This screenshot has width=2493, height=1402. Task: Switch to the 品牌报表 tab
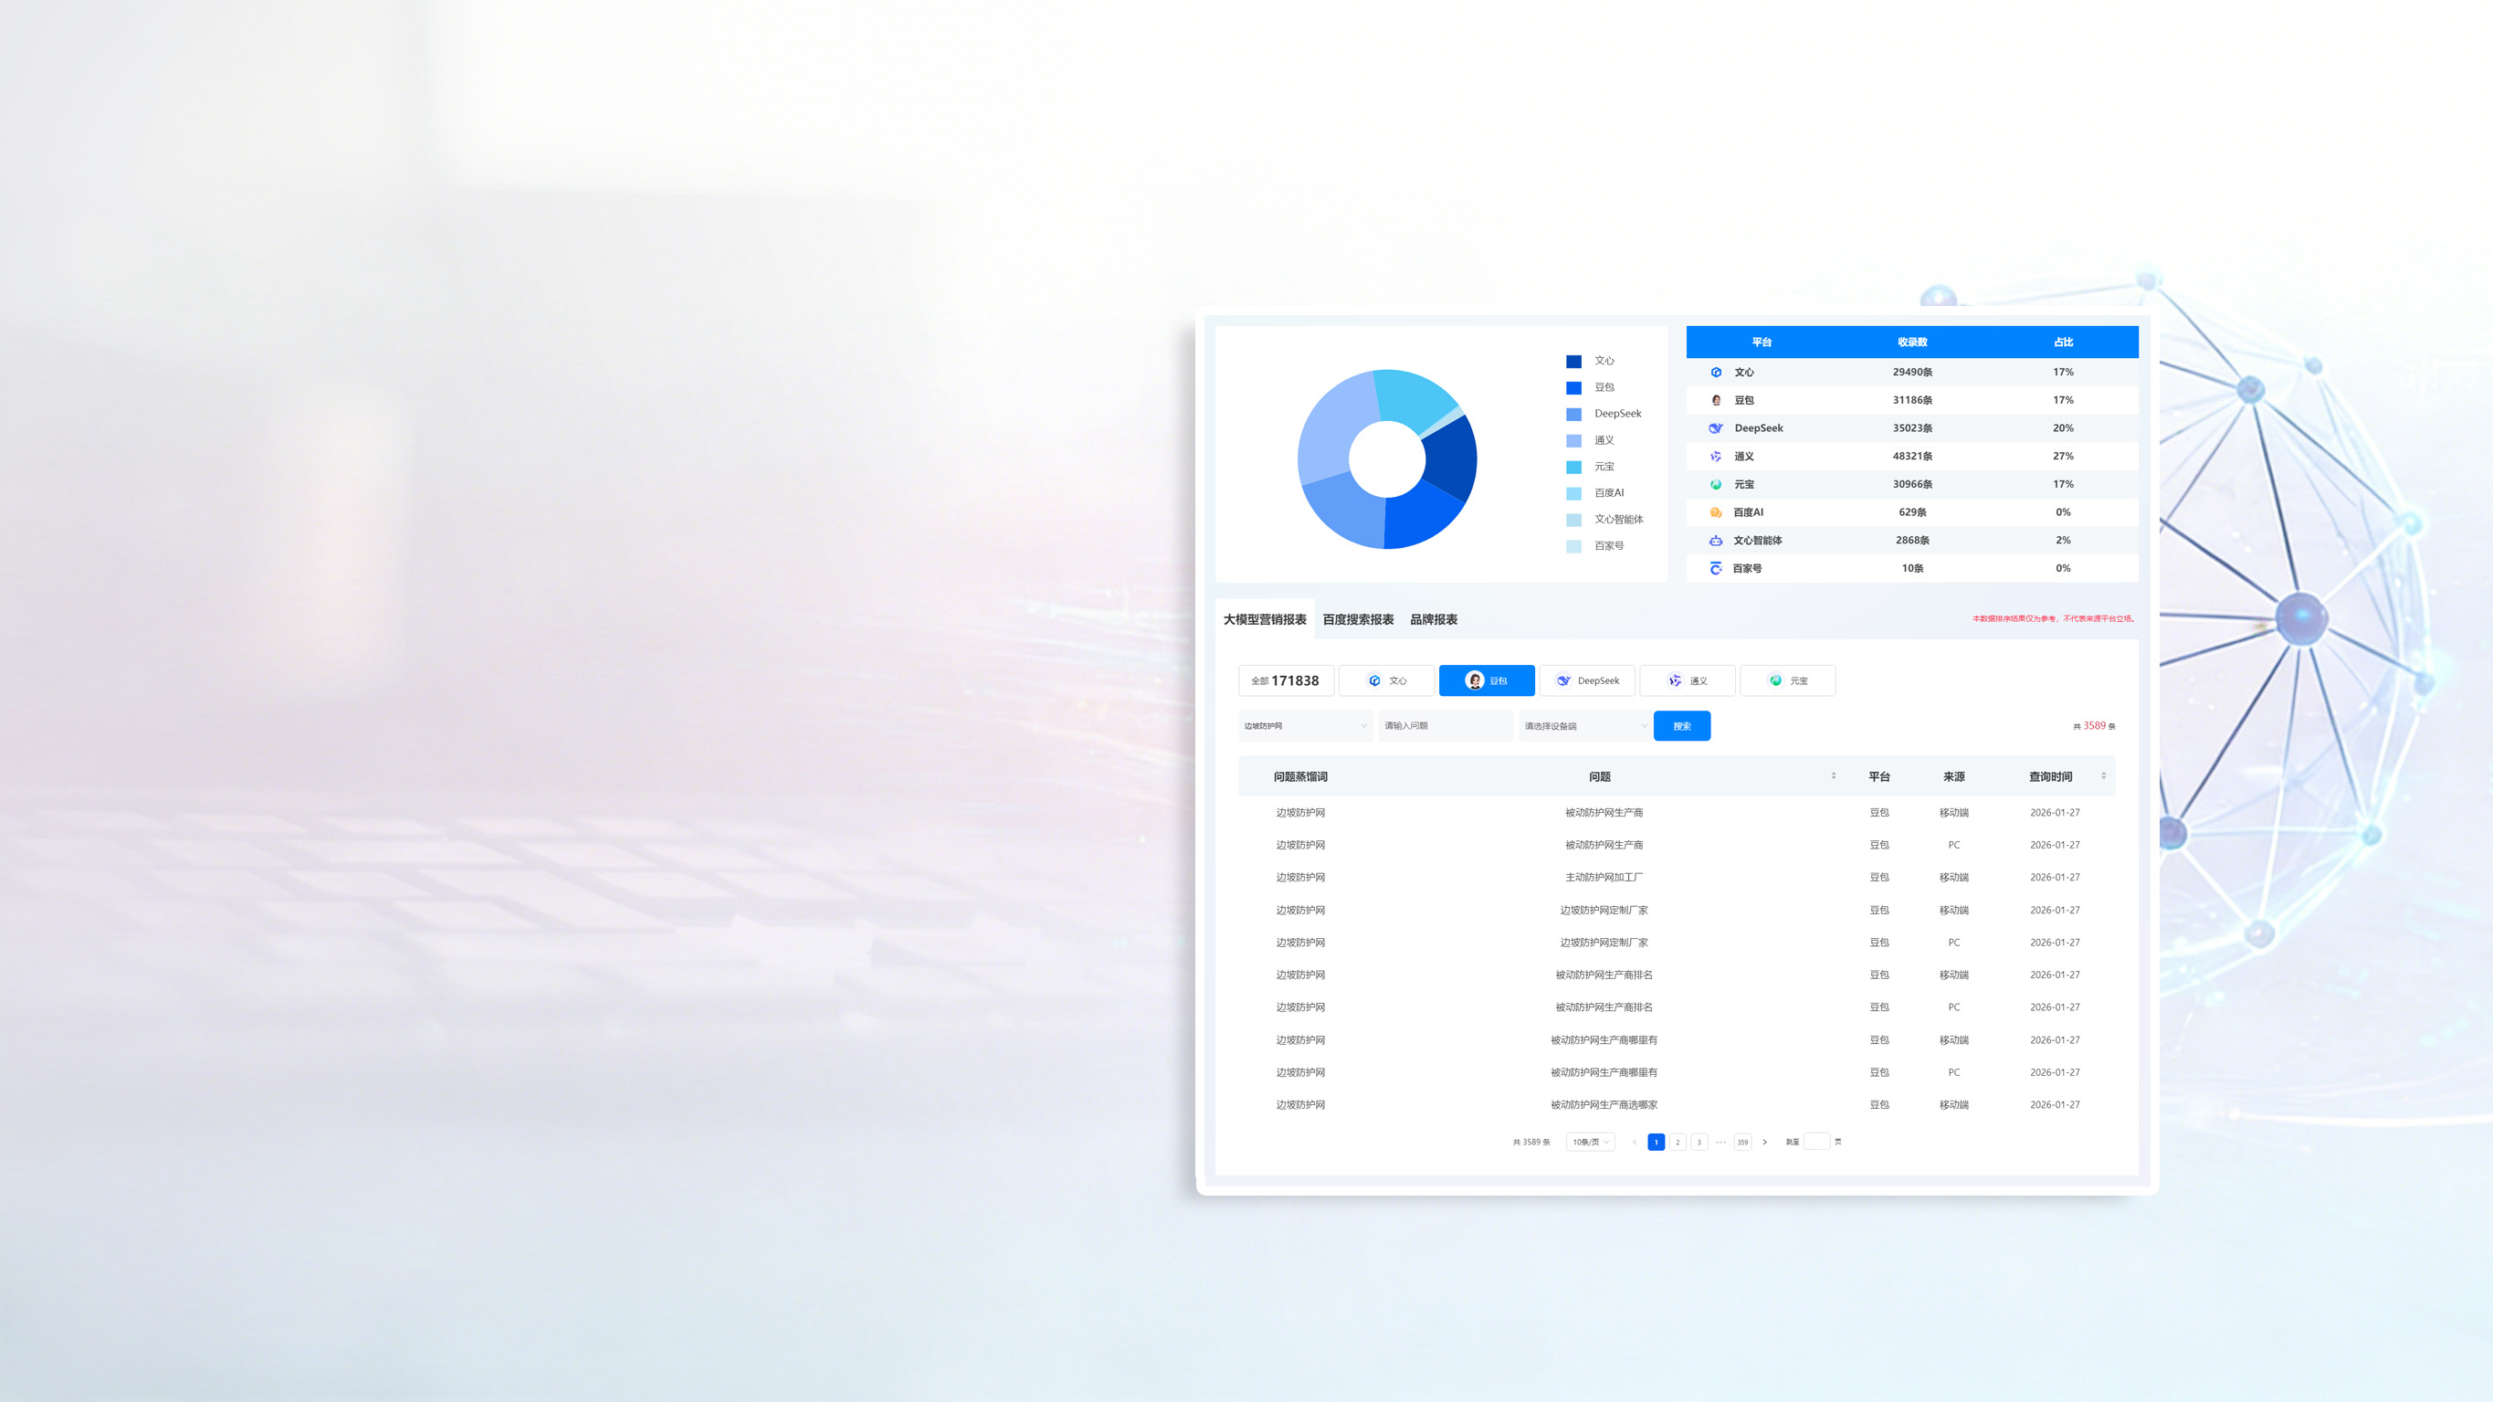click(x=1434, y=619)
